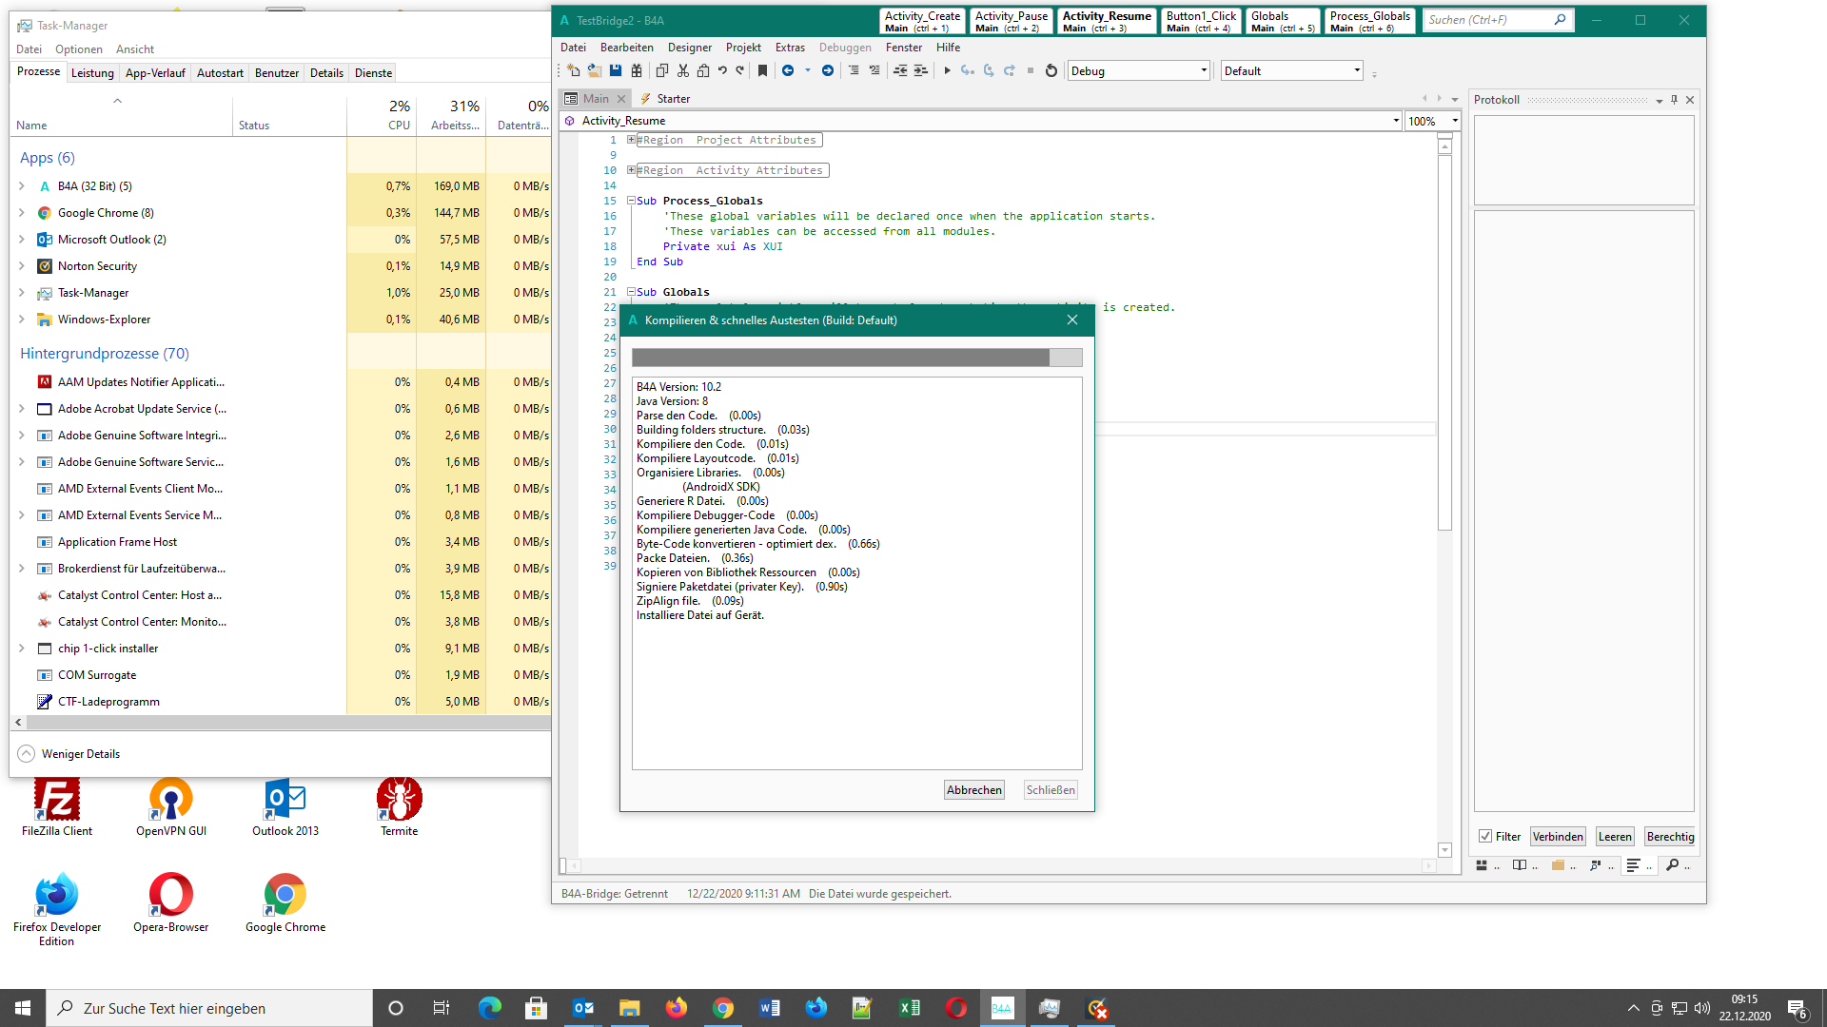Open the Debug build mode dropdown
The height and width of the screenshot is (1027, 1827).
(x=1204, y=70)
